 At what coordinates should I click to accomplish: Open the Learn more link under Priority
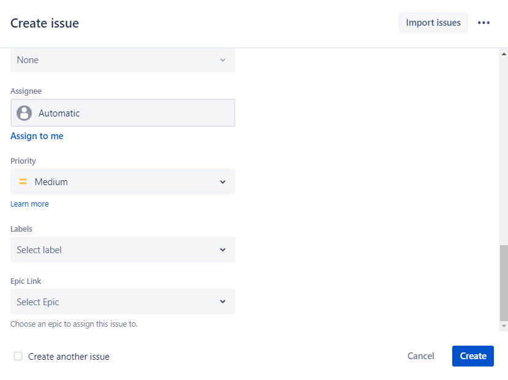(x=29, y=204)
